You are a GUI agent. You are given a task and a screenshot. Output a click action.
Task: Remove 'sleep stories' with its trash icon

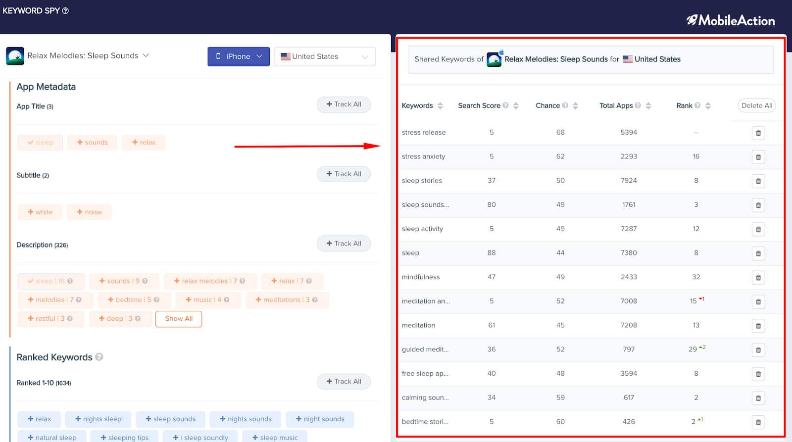[758, 181]
